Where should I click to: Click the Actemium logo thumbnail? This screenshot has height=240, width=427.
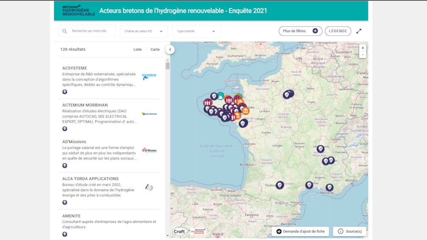[149, 114]
